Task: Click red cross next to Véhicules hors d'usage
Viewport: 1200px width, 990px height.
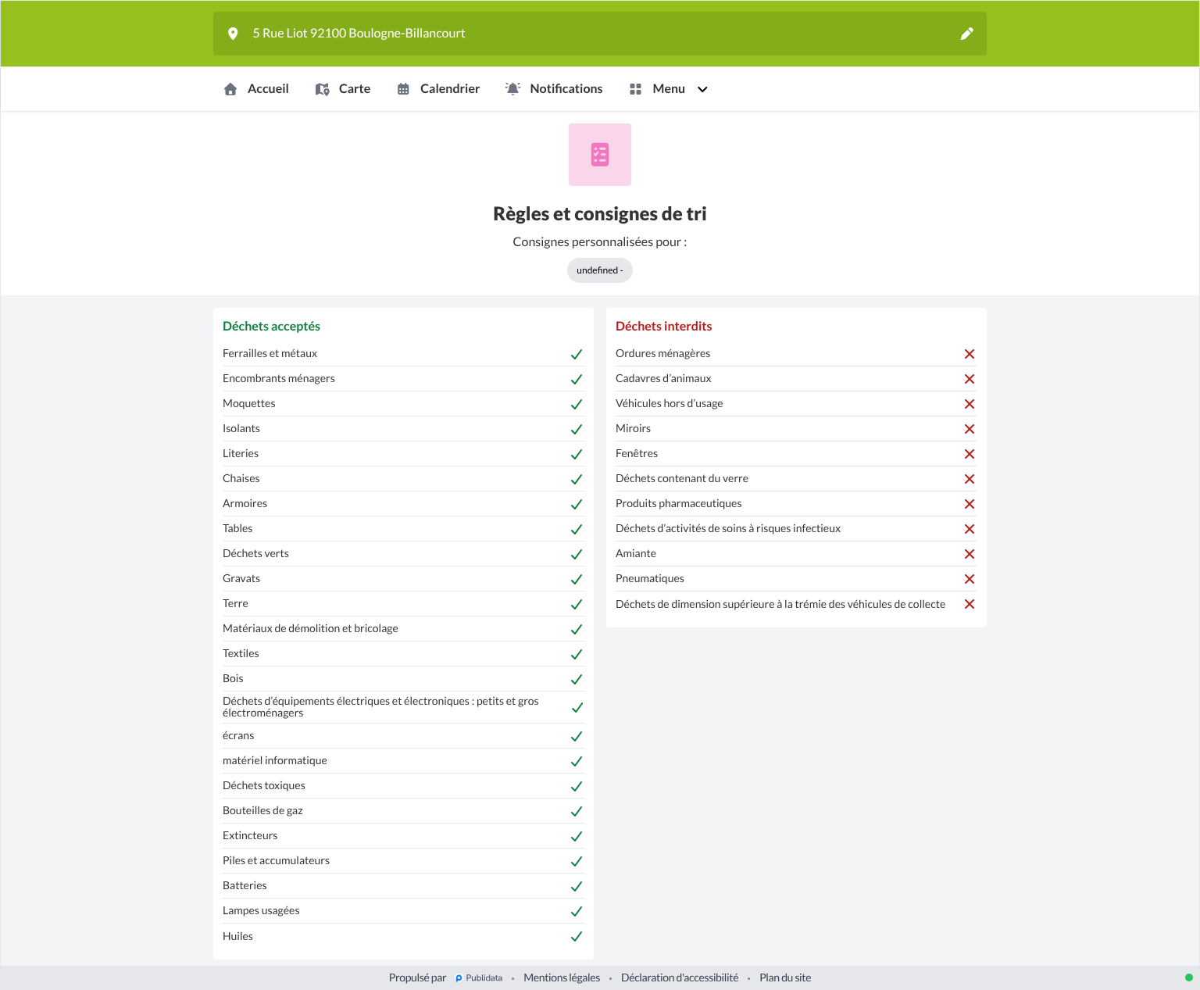Action: click(x=970, y=404)
